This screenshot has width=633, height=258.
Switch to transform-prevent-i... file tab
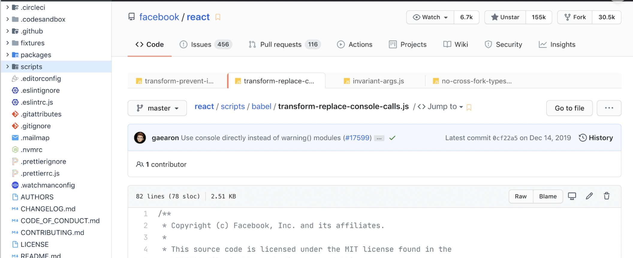pyautogui.click(x=177, y=81)
